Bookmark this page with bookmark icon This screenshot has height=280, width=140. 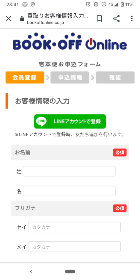point(99,19)
